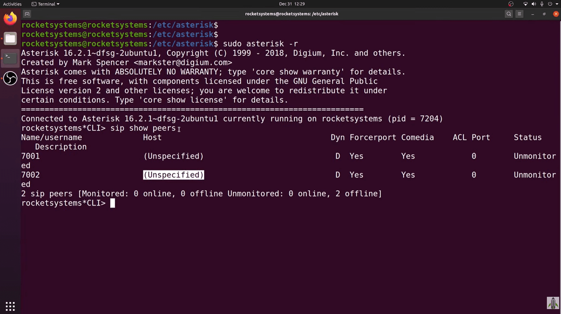Show Applications grid in the dock
The height and width of the screenshot is (314, 561).
pyautogui.click(x=10, y=306)
